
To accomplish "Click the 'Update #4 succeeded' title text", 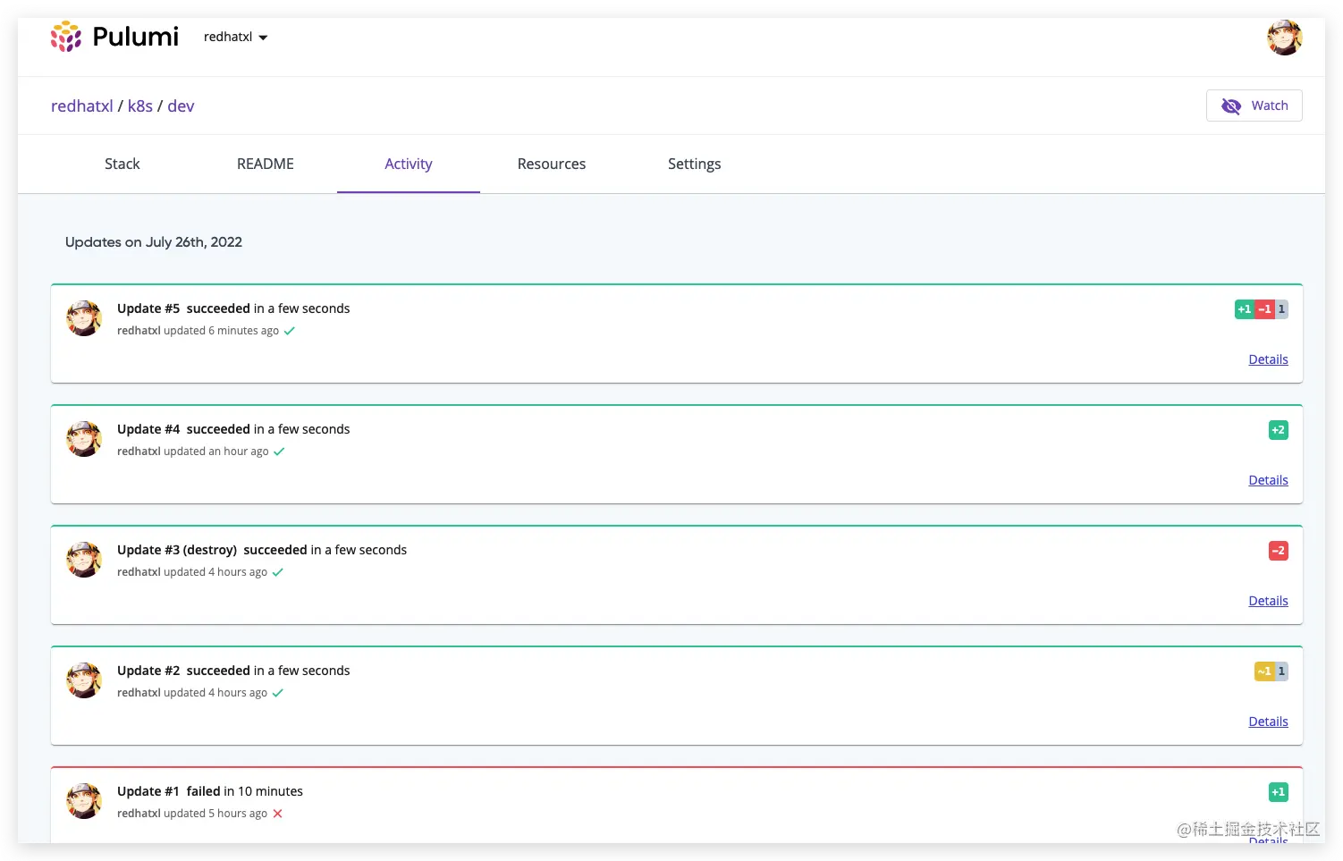I will coord(183,429).
